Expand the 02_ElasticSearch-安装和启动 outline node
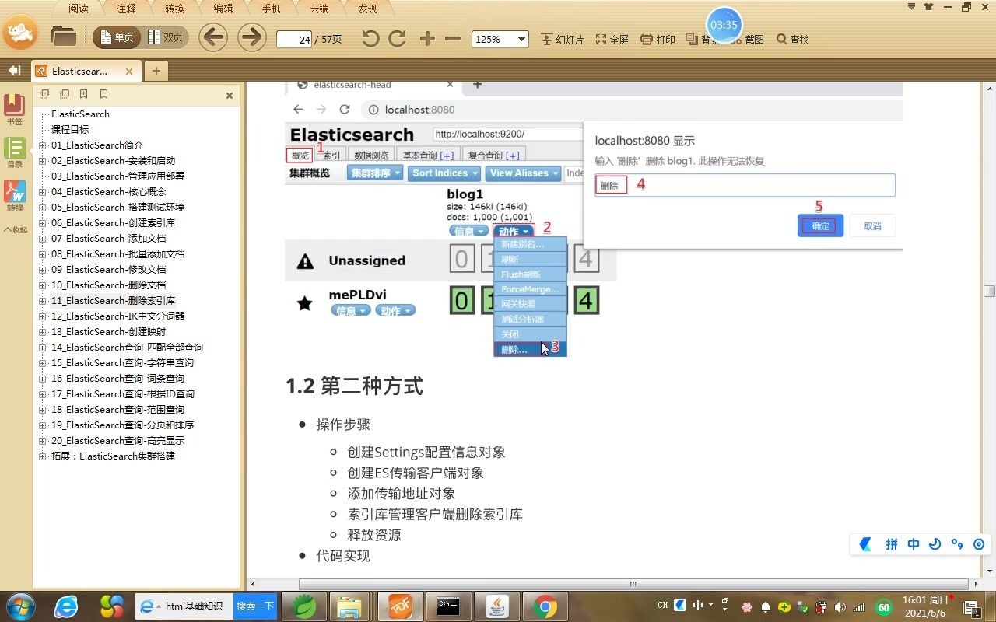This screenshot has height=622, width=996. (x=43, y=161)
